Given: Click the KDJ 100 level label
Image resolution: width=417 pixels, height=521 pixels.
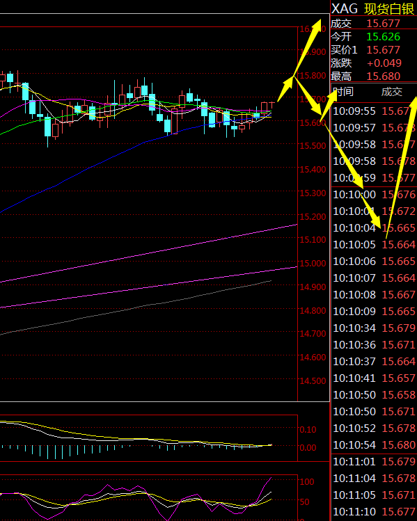Looking at the screenshot, I should point(307,482).
